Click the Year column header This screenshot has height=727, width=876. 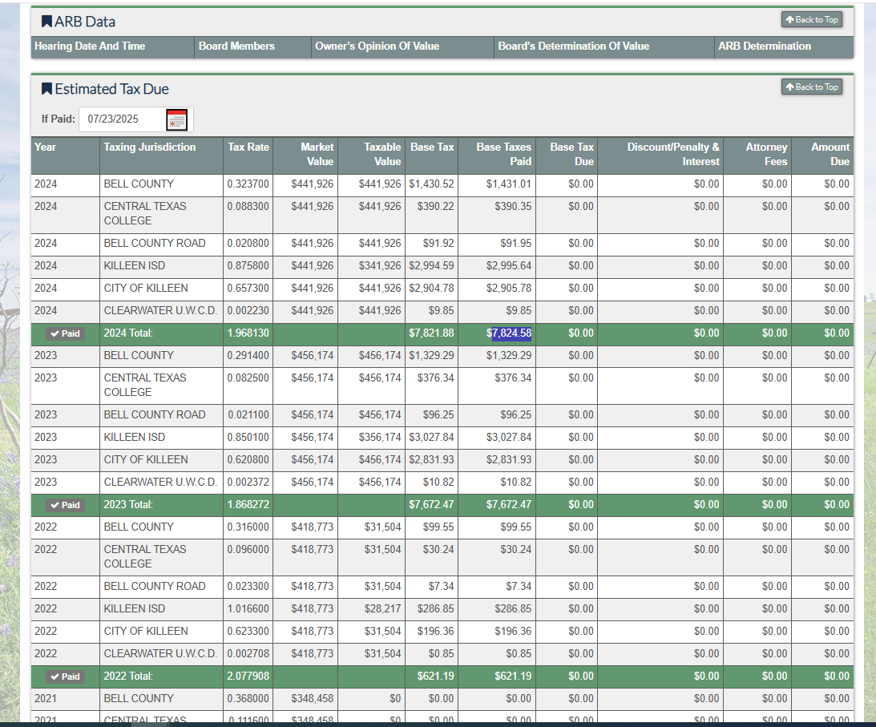pyautogui.click(x=46, y=147)
